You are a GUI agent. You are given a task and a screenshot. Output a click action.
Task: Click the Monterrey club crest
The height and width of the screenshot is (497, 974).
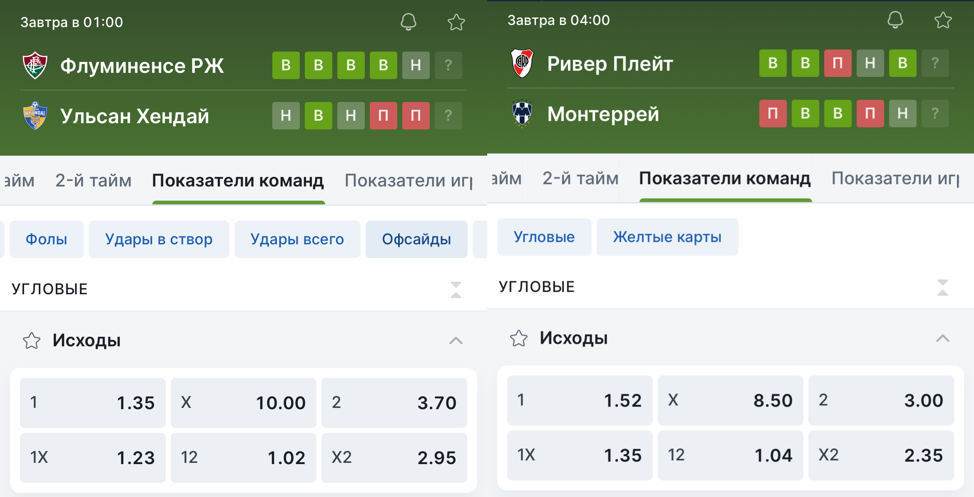click(x=522, y=113)
